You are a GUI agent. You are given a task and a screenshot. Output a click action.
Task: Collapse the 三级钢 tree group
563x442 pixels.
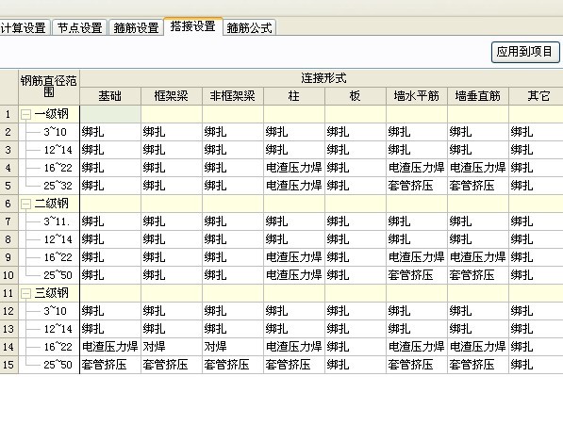25,294
